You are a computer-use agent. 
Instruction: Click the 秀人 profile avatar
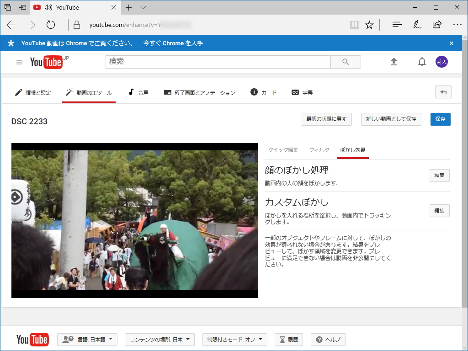tap(441, 61)
